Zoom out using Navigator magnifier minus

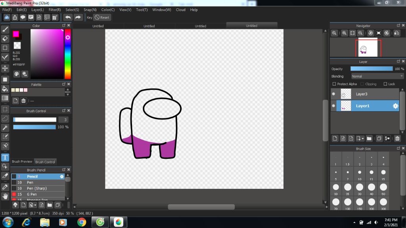pos(360,33)
